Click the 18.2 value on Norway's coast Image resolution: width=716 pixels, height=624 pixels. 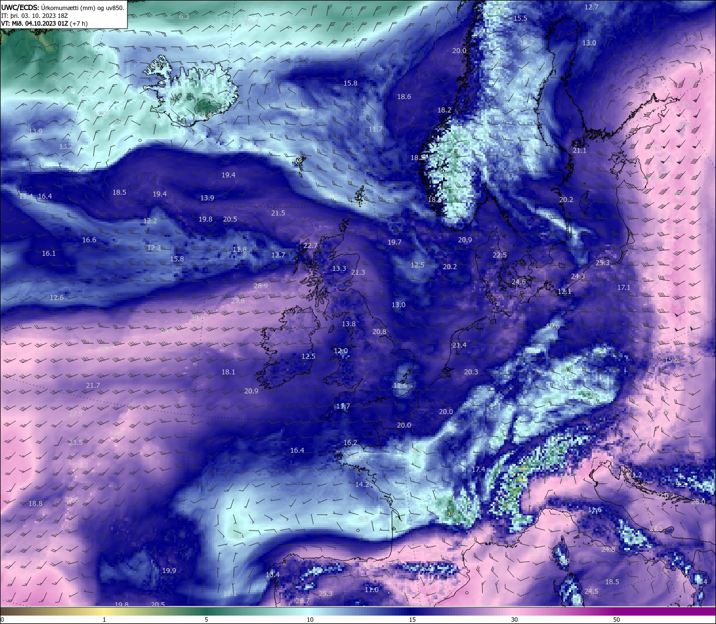tap(444, 110)
